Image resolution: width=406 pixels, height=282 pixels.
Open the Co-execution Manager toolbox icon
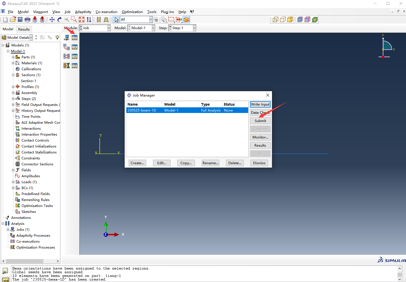[75, 56]
